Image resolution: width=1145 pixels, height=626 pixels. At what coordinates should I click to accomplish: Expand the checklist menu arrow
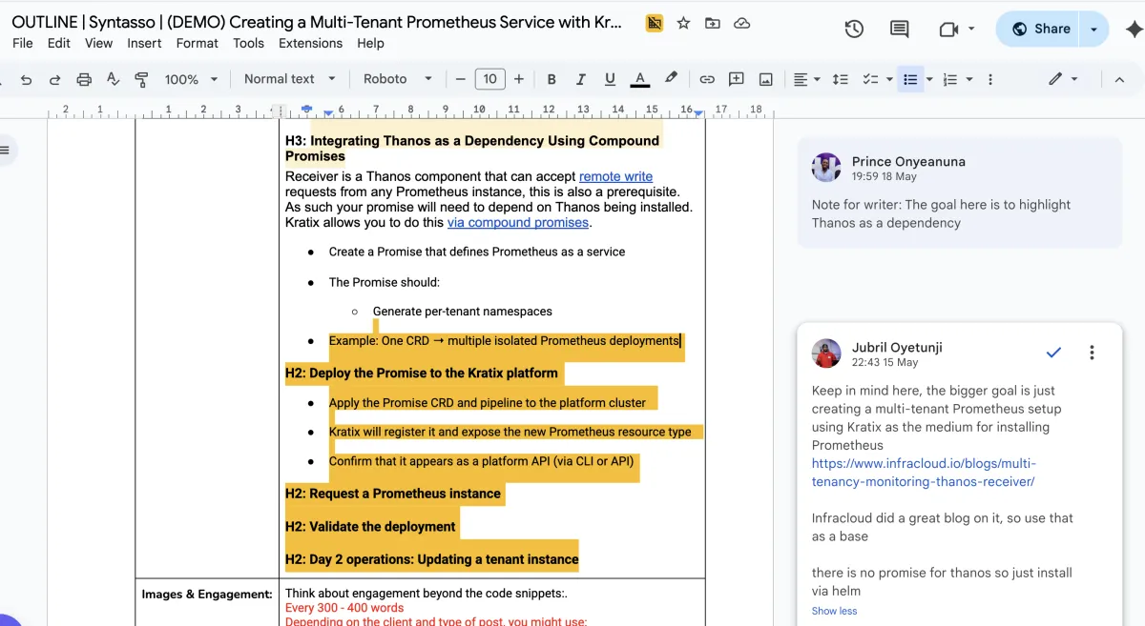[889, 79]
